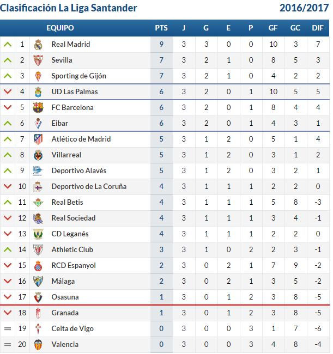This screenshot has height=354, width=333.
Task: Open the Deportivo de La Coruña link
Action: click(x=89, y=186)
